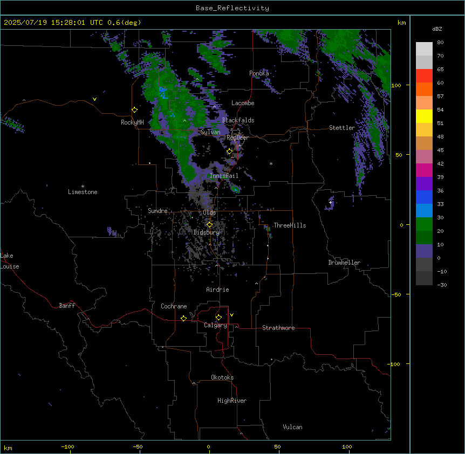The image size is (465, 454).
Task: Click the mauve 42-45 dBZ legend swatch
Action: point(424,157)
